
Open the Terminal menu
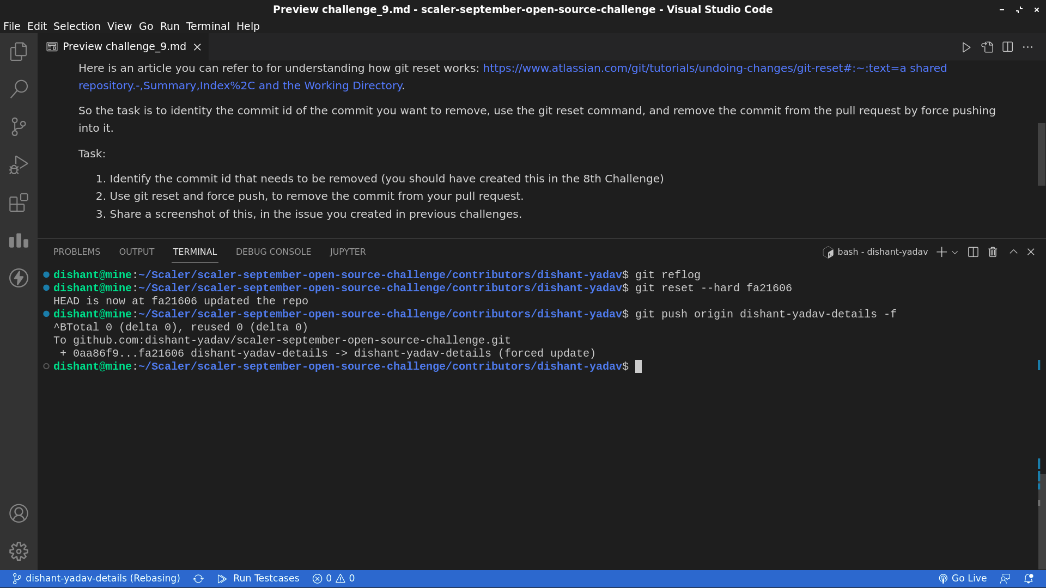click(208, 26)
